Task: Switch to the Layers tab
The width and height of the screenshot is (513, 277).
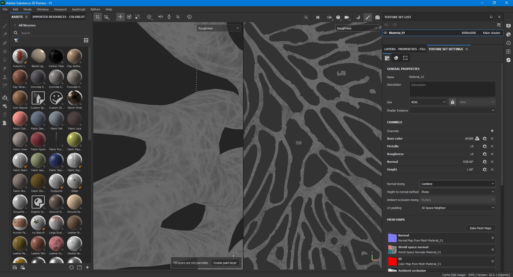Action: tap(390, 49)
